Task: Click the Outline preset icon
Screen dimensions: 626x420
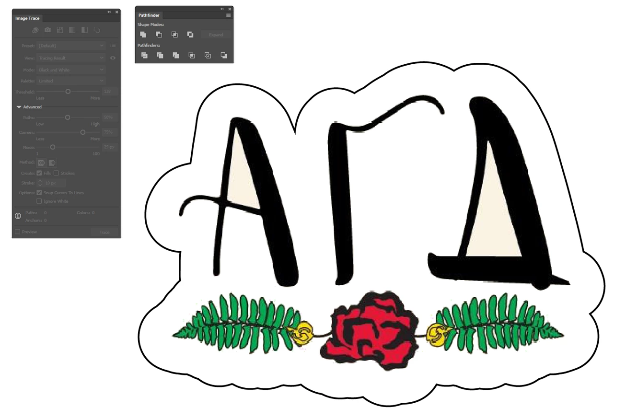Action: click(x=97, y=30)
